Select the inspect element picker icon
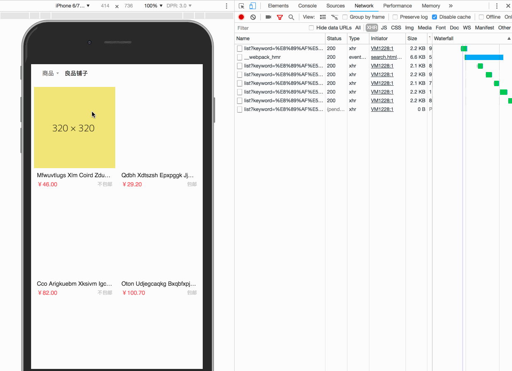The width and height of the screenshot is (512, 371). [242, 6]
